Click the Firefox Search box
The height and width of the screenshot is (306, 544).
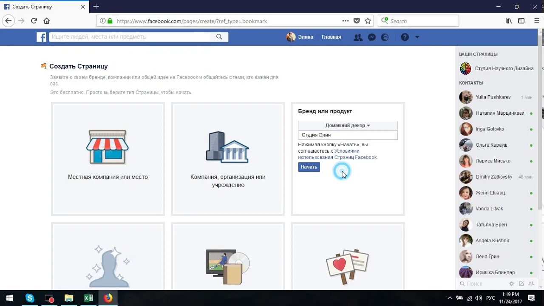click(x=419, y=21)
